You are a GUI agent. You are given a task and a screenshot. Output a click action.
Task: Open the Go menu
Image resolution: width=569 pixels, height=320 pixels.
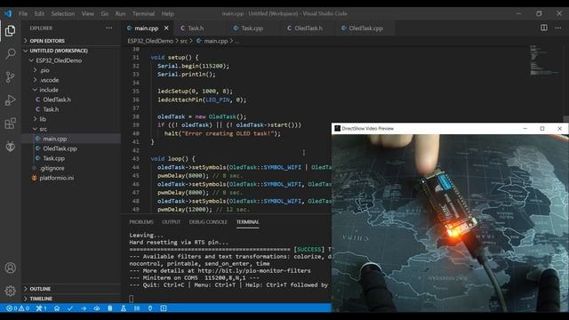(x=105, y=13)
